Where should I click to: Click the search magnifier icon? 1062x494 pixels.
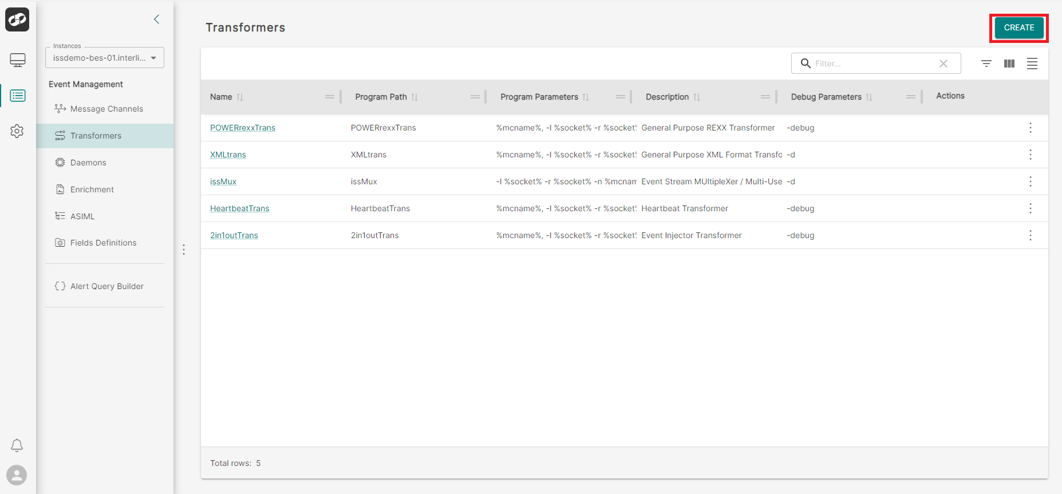coord(806,64)
